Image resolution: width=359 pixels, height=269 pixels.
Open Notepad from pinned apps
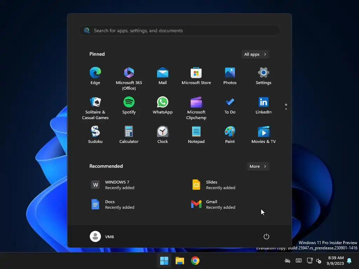click(x=196, y=135)
